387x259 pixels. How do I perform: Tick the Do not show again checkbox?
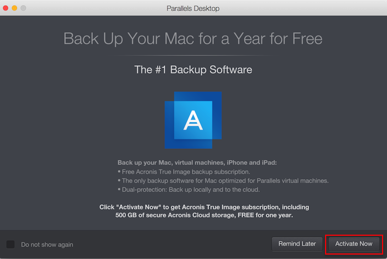pyautogui.click(x=11, y=245)
